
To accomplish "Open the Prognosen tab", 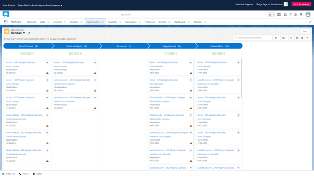I will (150, 22).
